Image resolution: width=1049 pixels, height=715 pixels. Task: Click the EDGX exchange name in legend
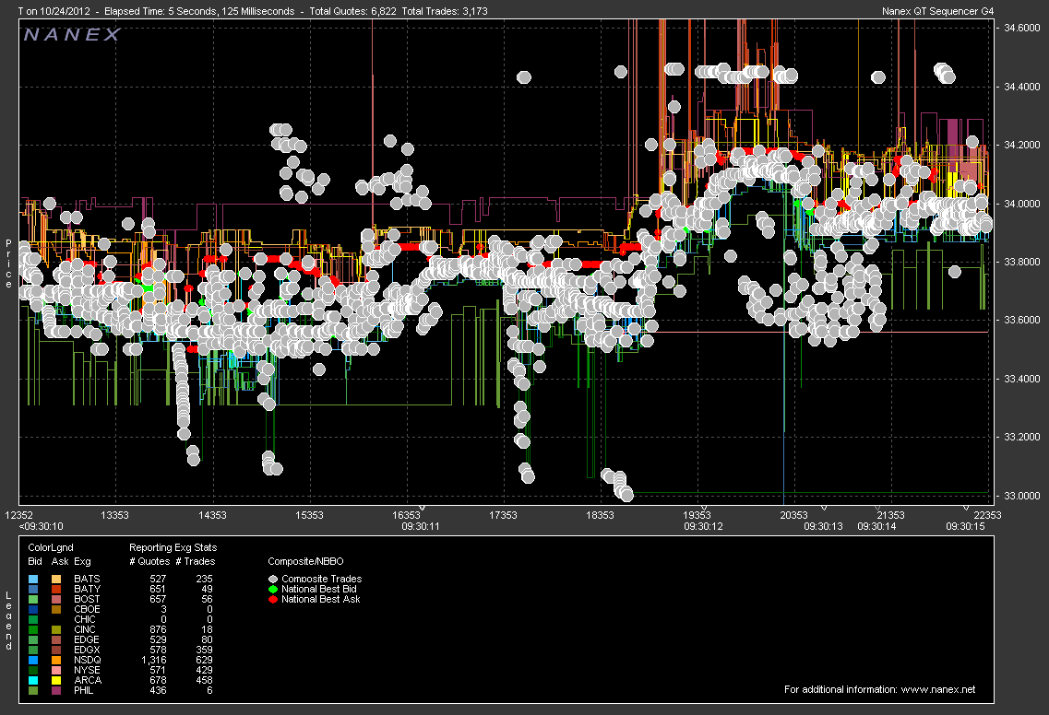(87, 651)
